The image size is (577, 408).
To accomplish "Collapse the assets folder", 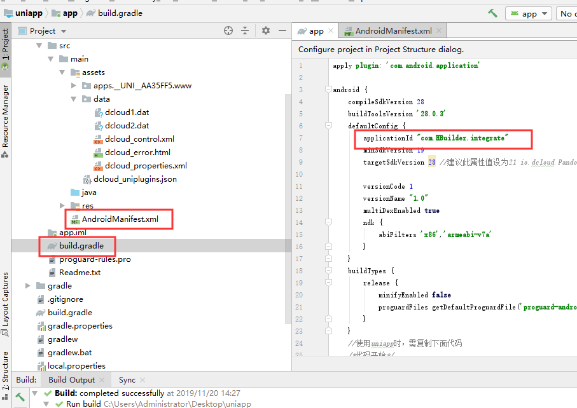I will 62,72.
